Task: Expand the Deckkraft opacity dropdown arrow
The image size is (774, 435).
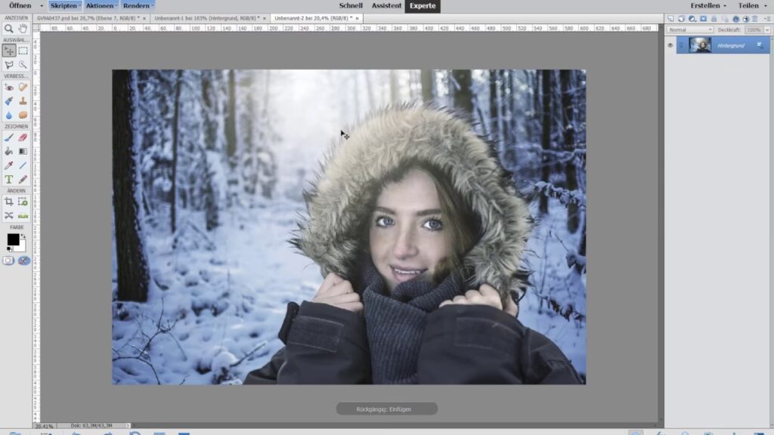Action: point(766,29)
